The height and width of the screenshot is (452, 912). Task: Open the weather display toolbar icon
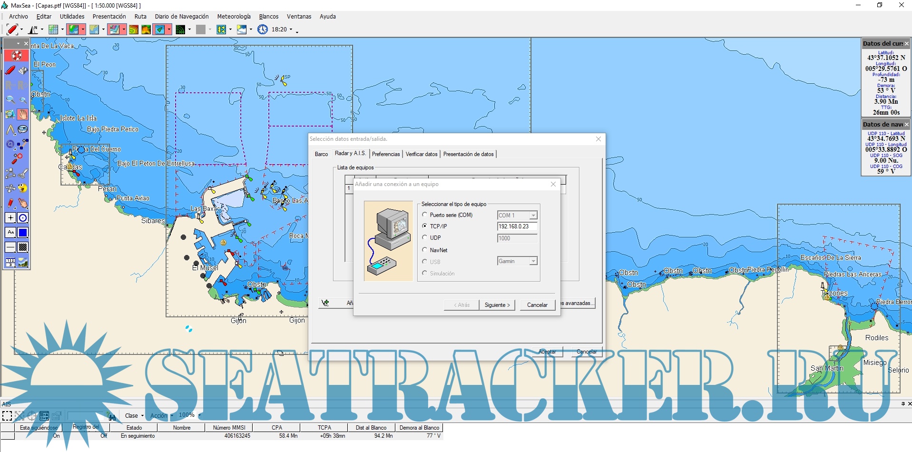242,29
